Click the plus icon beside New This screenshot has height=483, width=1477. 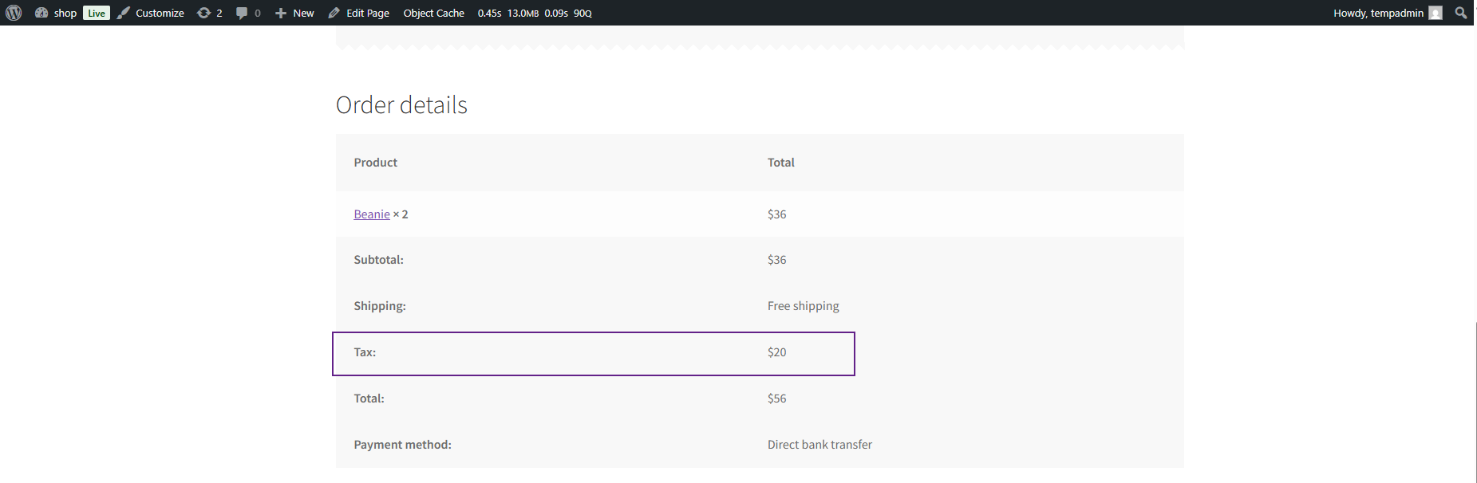click(281, 13)
